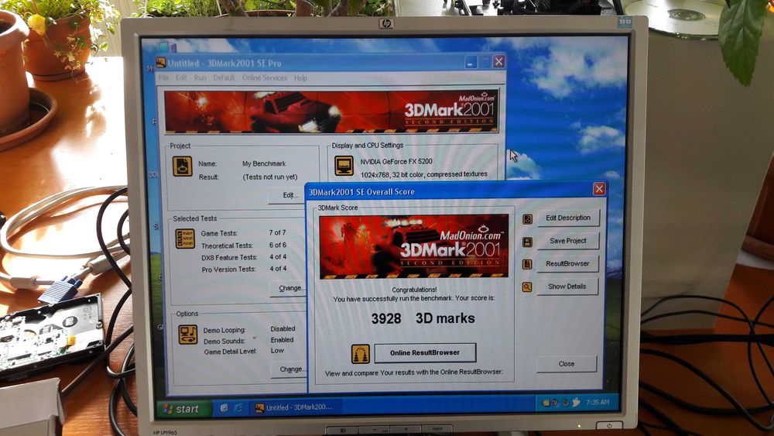Click the Show Details magnifier icon
The height and width of the screenshot is (436, 774).
[x=527, y=287]
